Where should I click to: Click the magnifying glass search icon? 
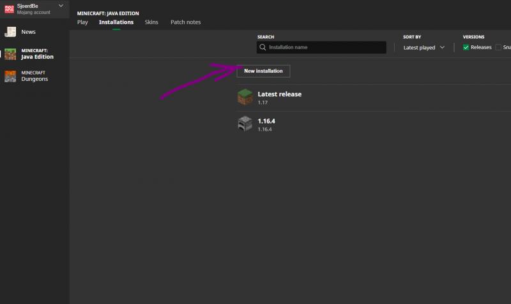pyautogui.click(x=263, y=47)
